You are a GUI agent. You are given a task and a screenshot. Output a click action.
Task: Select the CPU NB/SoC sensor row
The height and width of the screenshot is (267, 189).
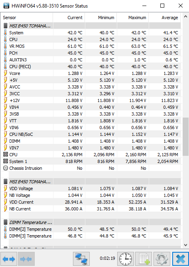[91, 134]
